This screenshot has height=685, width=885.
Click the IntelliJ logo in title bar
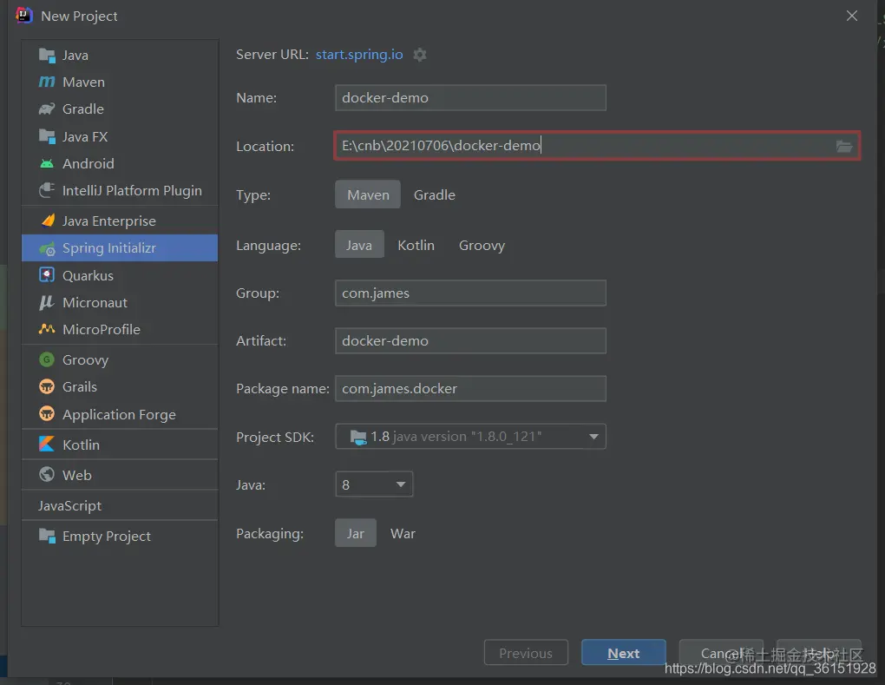[23, 16]
